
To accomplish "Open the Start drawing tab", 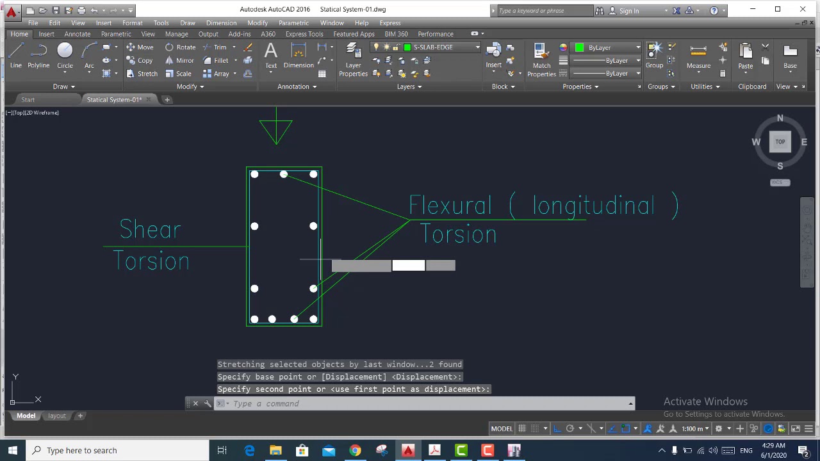I will coord(28,100).
